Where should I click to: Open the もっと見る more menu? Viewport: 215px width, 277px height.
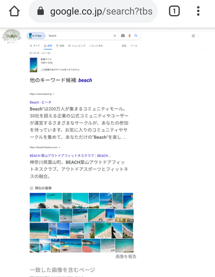96,46
